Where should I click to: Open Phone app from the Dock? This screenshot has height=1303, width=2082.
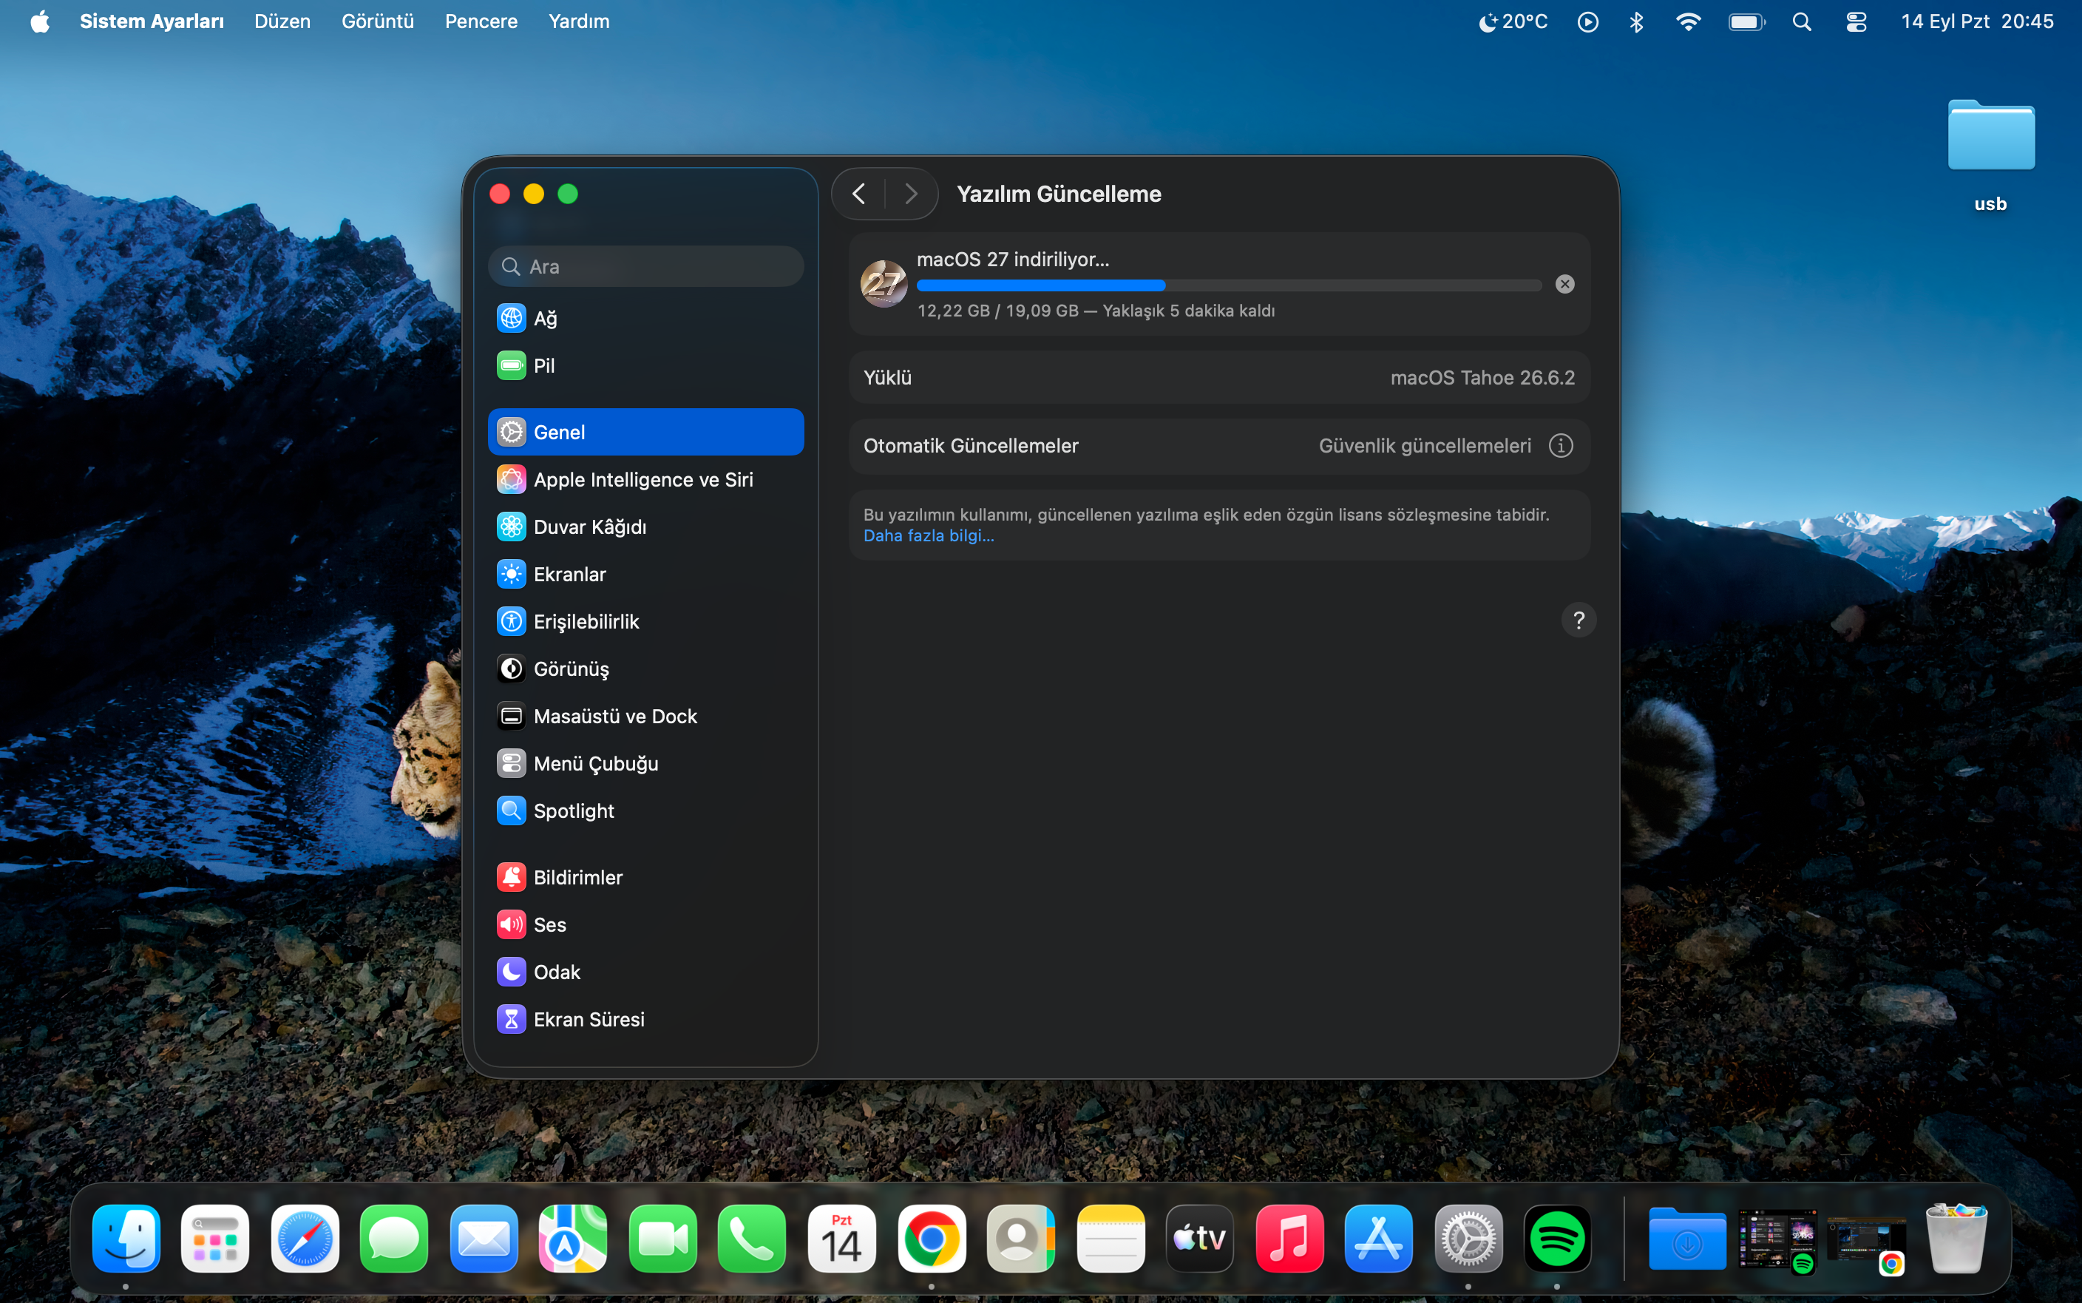pyautogui.click(x=752, y=1239)
